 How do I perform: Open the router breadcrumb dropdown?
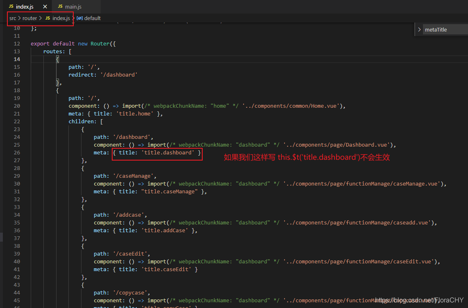click(x=29, y=18)
